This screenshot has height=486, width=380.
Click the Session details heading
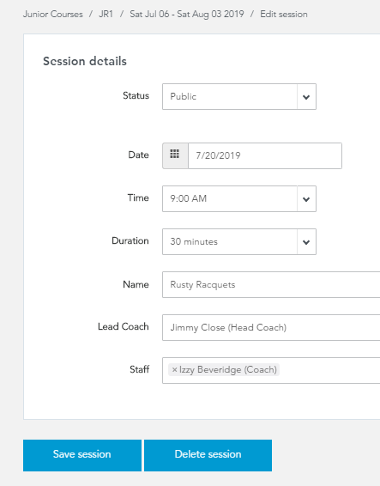tap(85, 61)
